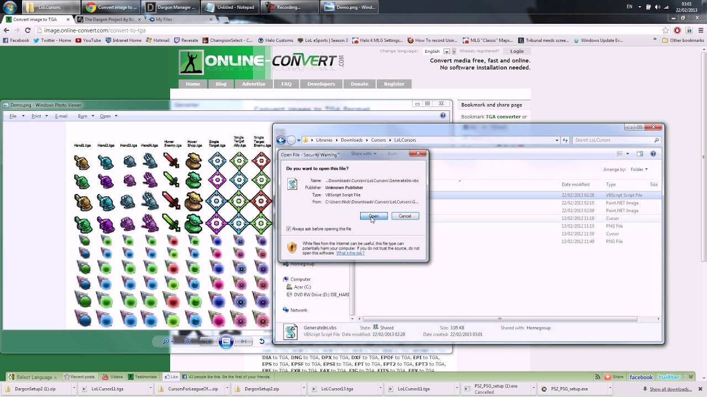Click Open in the Security Warning dialog
707x397 pixels.
(x=374, y=216)
